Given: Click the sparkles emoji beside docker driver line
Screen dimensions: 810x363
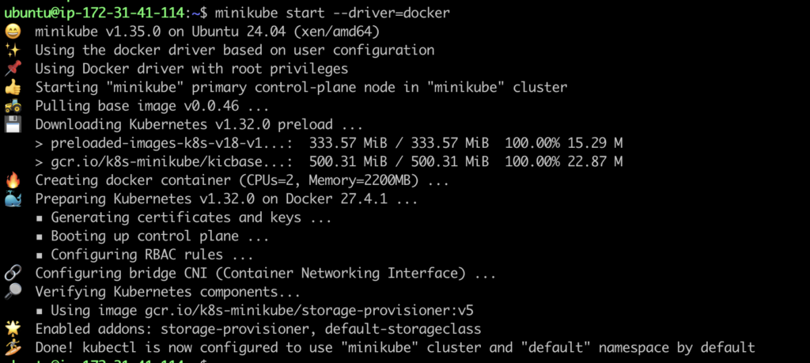Looking at the screenshot, I should pyautogui.click(x=12, y=51).
